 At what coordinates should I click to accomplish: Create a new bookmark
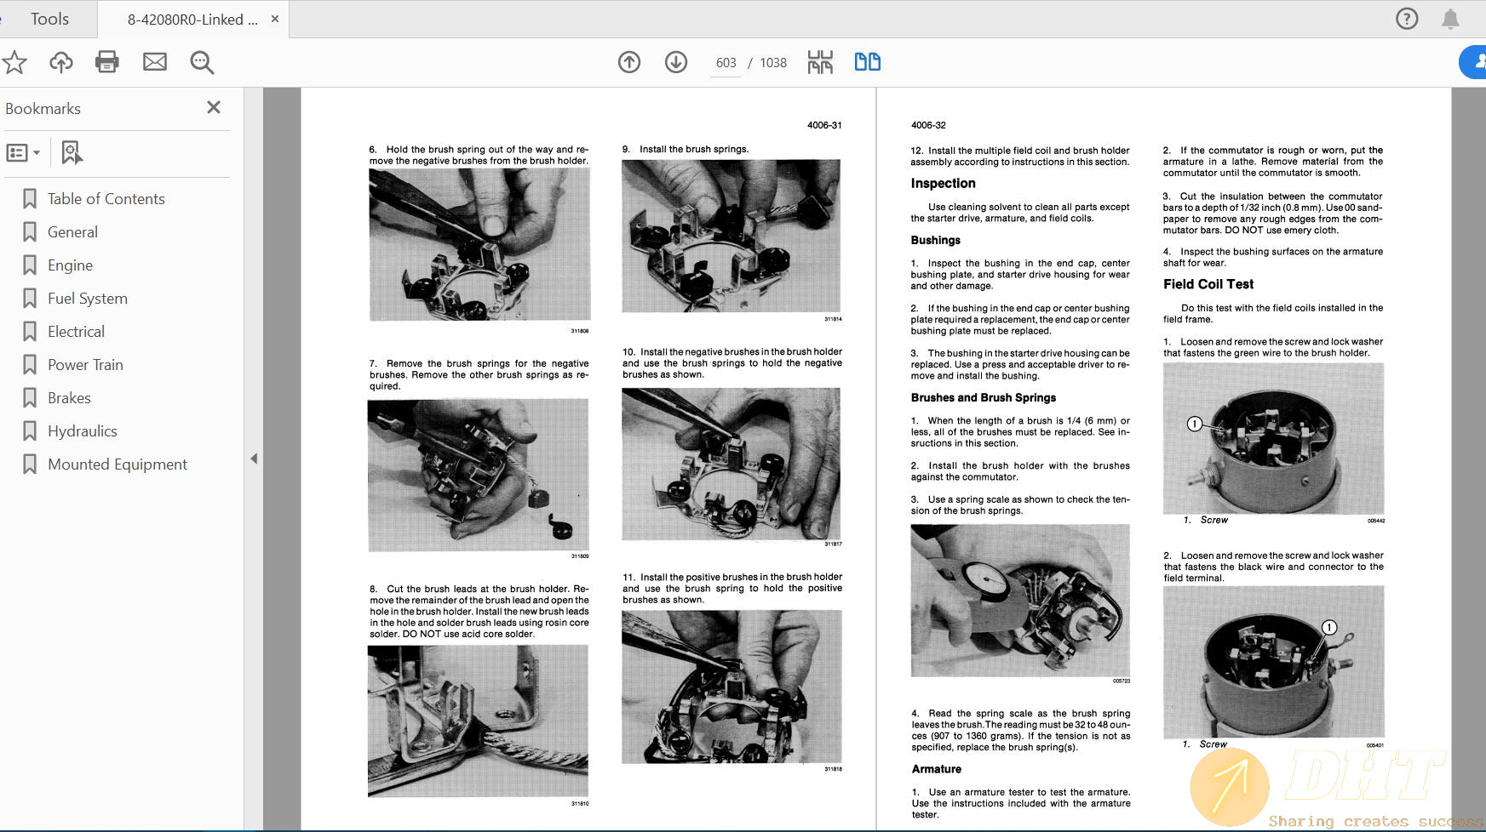coord(72,152)
